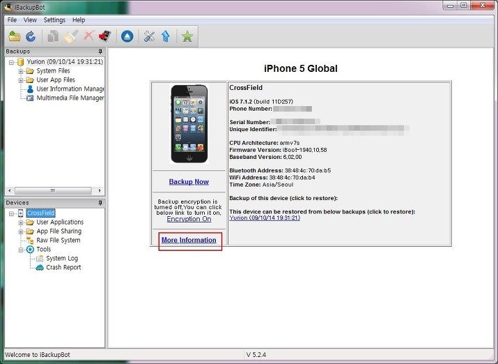
Task: Collapse the Yurion backup tree node
Action: (x=11, y=62)
